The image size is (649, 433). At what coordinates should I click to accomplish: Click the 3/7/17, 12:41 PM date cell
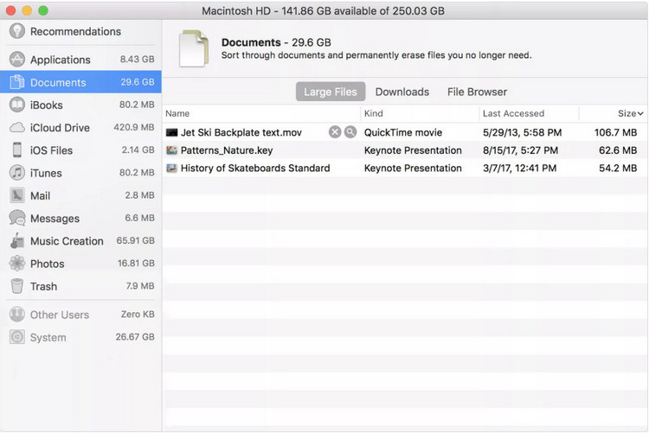[519, 168]
